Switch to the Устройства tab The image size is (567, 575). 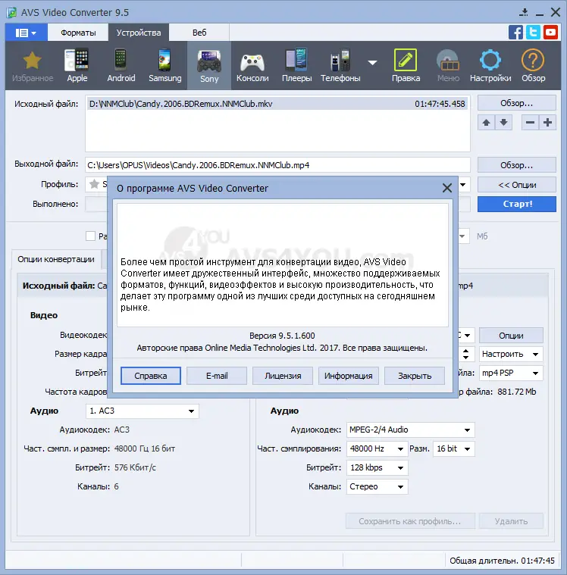tap(139, 33)
